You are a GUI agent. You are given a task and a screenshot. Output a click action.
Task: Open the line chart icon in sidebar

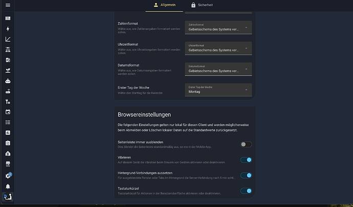click(8, 39)
